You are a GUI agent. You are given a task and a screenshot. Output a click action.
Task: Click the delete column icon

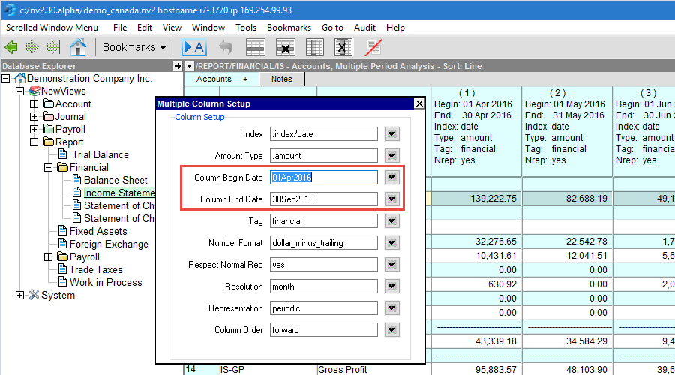click(343, 47)
